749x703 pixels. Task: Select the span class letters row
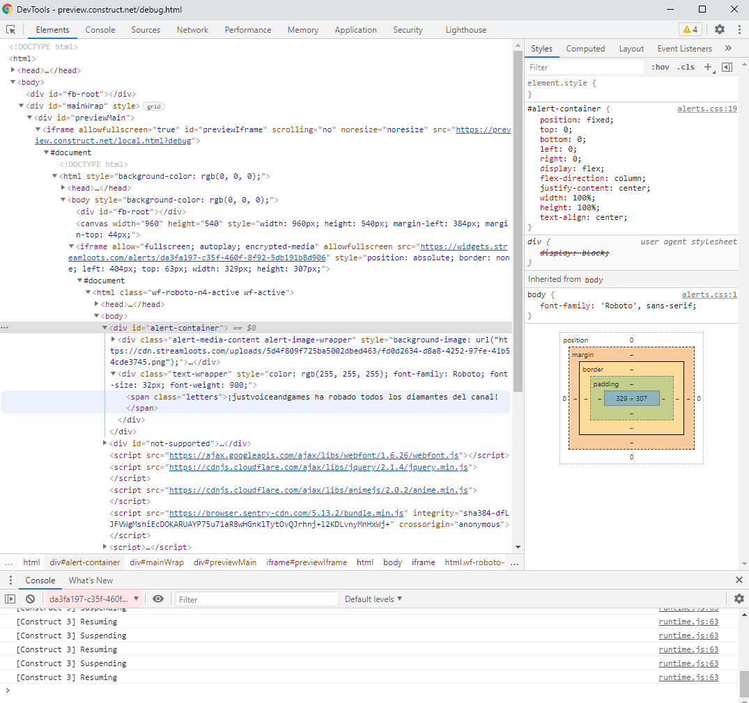point(256,402)
